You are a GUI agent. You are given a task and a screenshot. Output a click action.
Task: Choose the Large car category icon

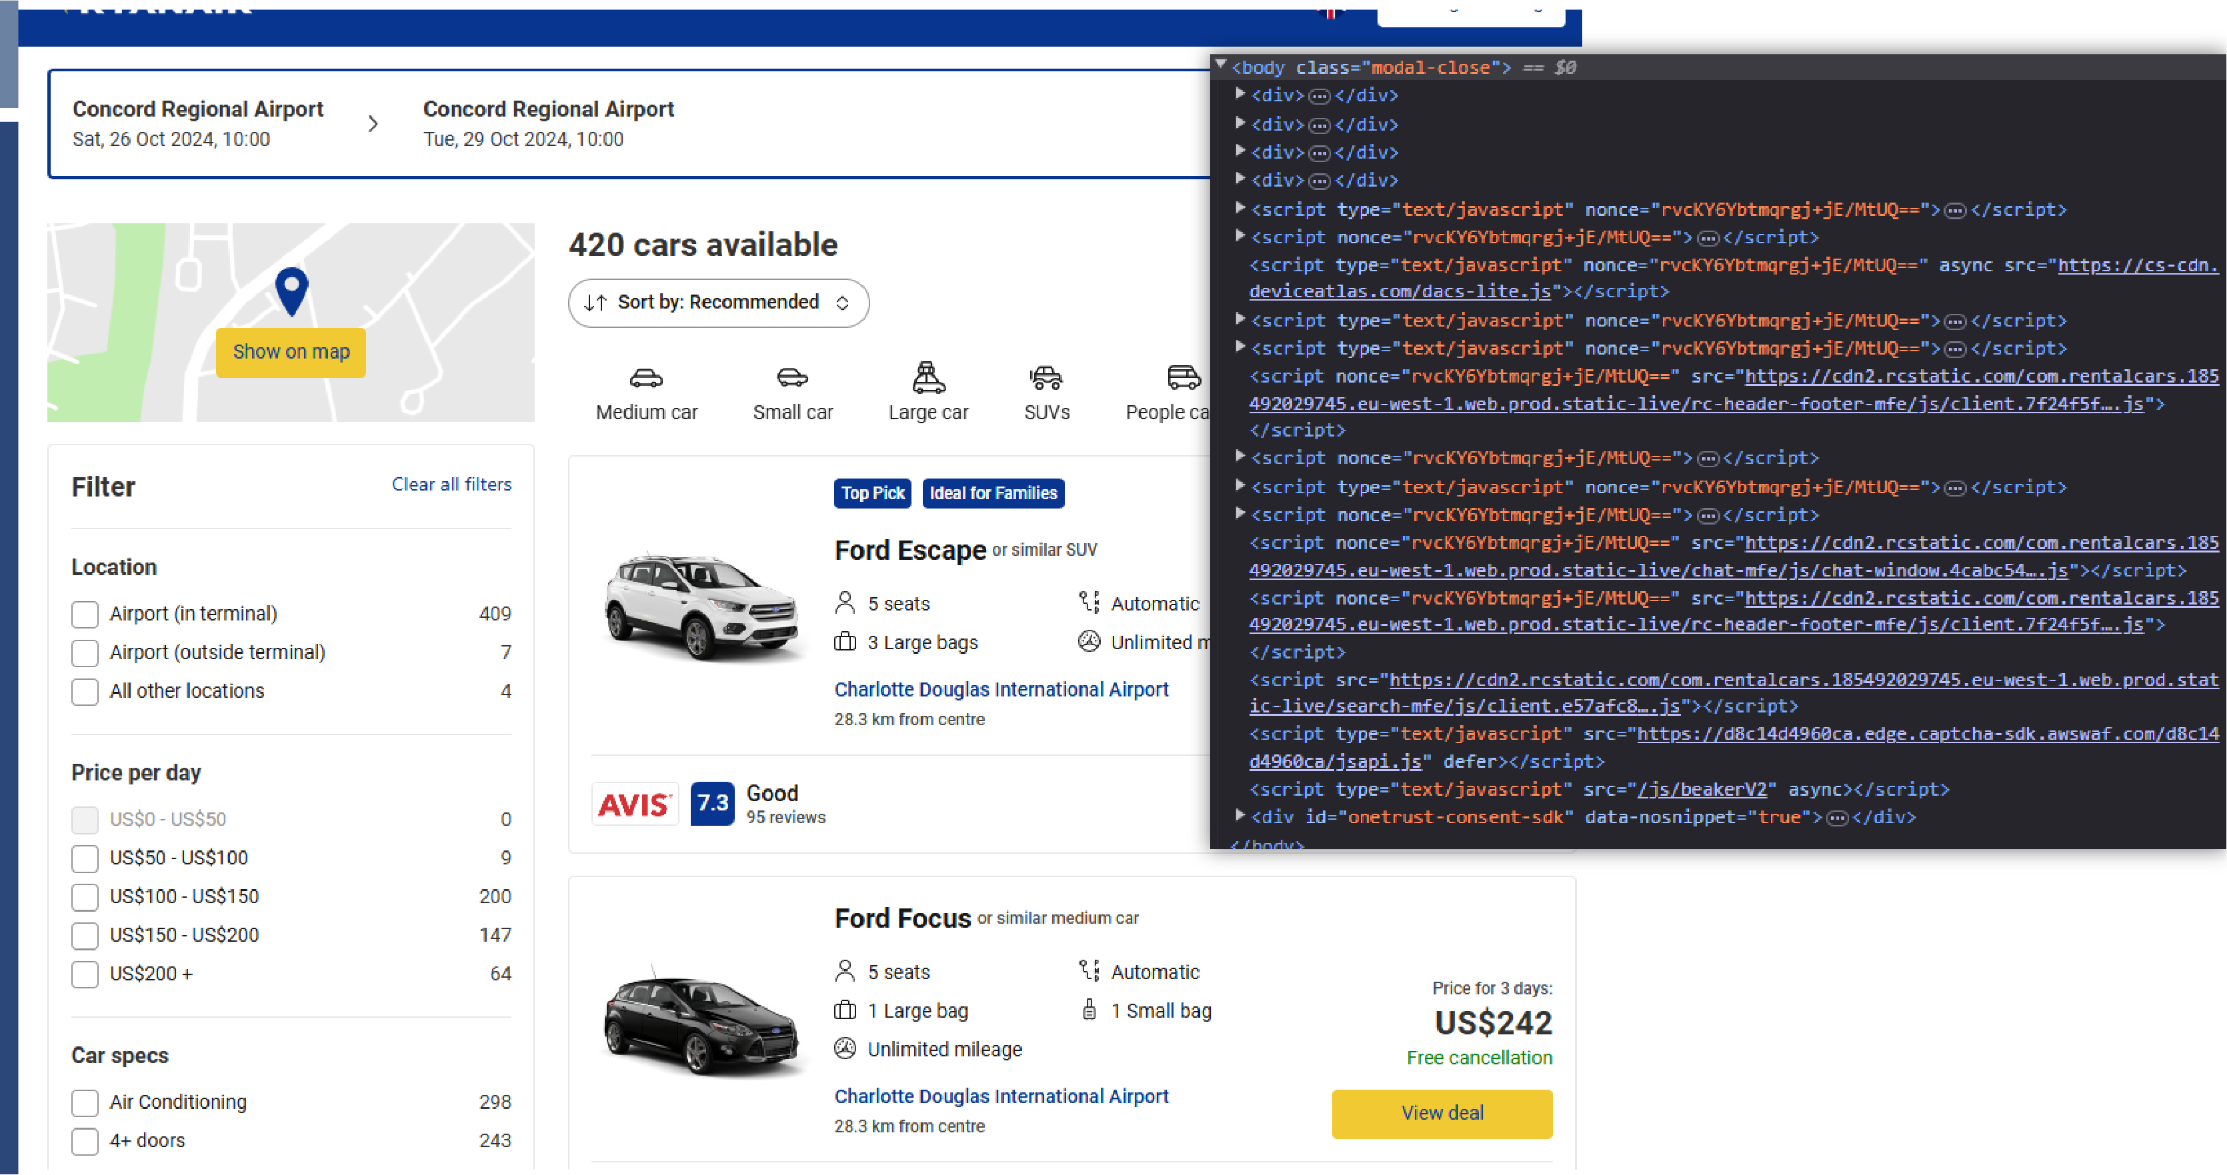point(929,377)
